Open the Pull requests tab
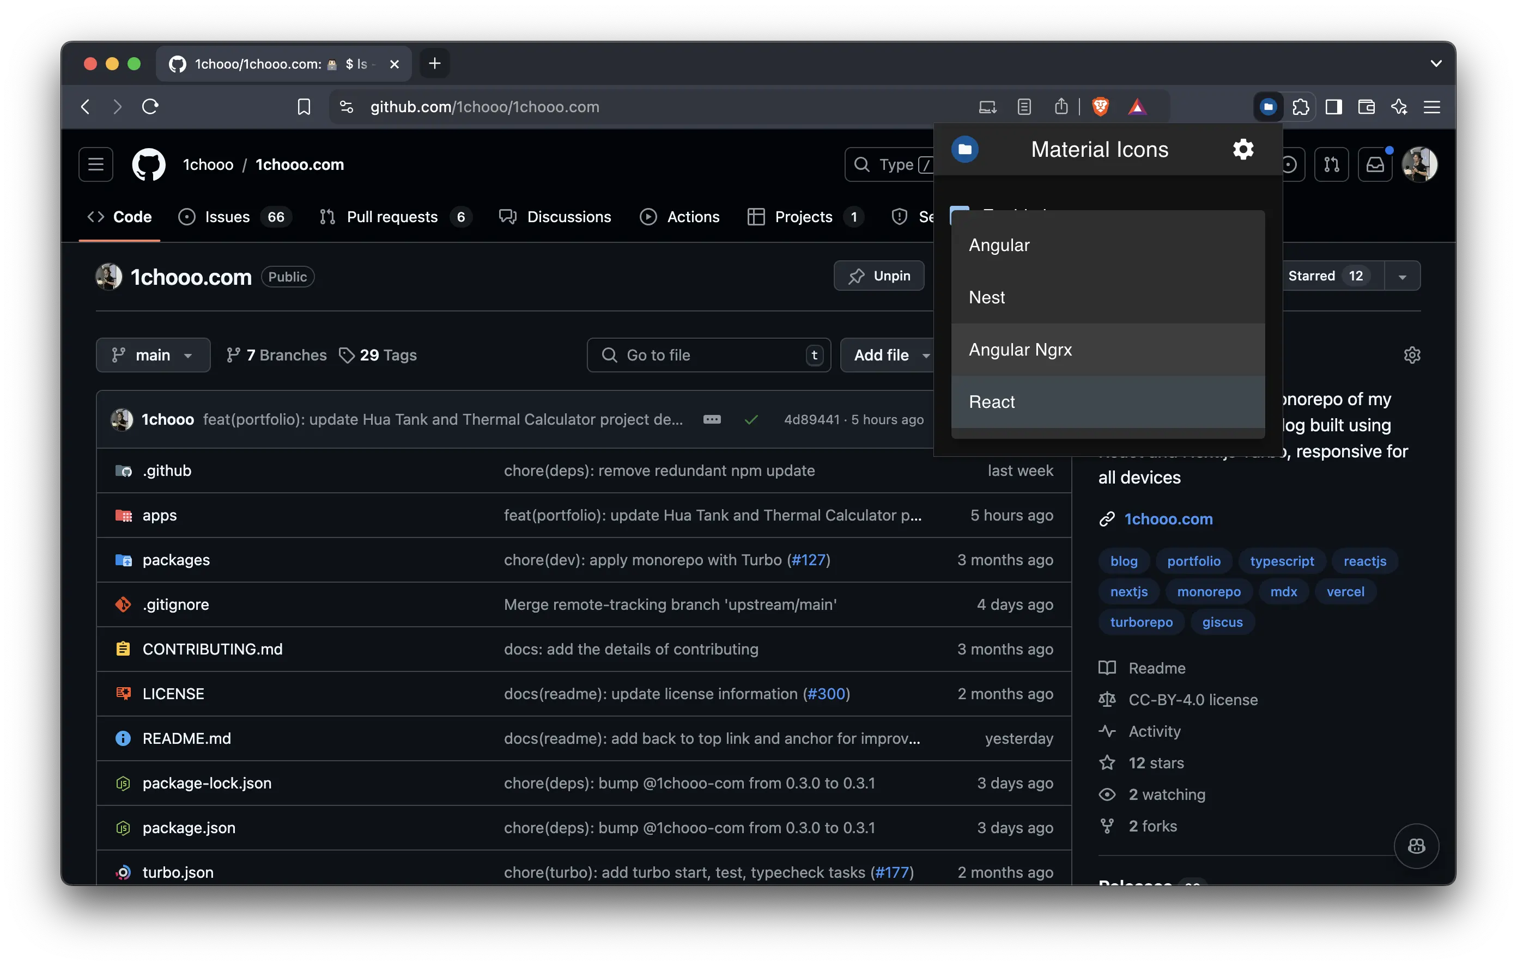The height and width of the screenshot is (966, 1517). click(396, 217)
